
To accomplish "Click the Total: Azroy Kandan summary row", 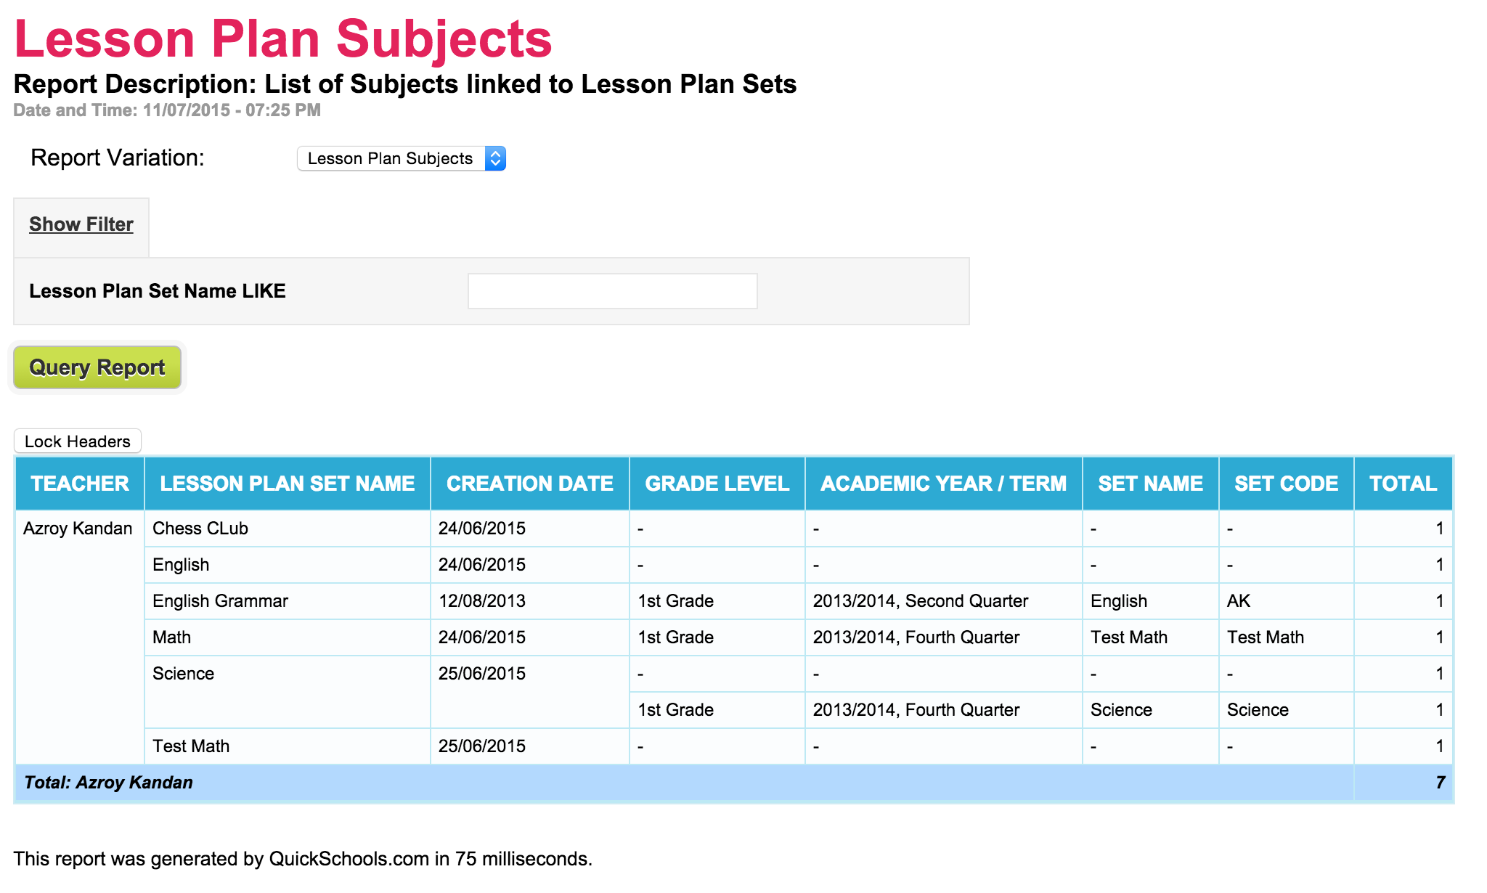I will tap(109, 783).
